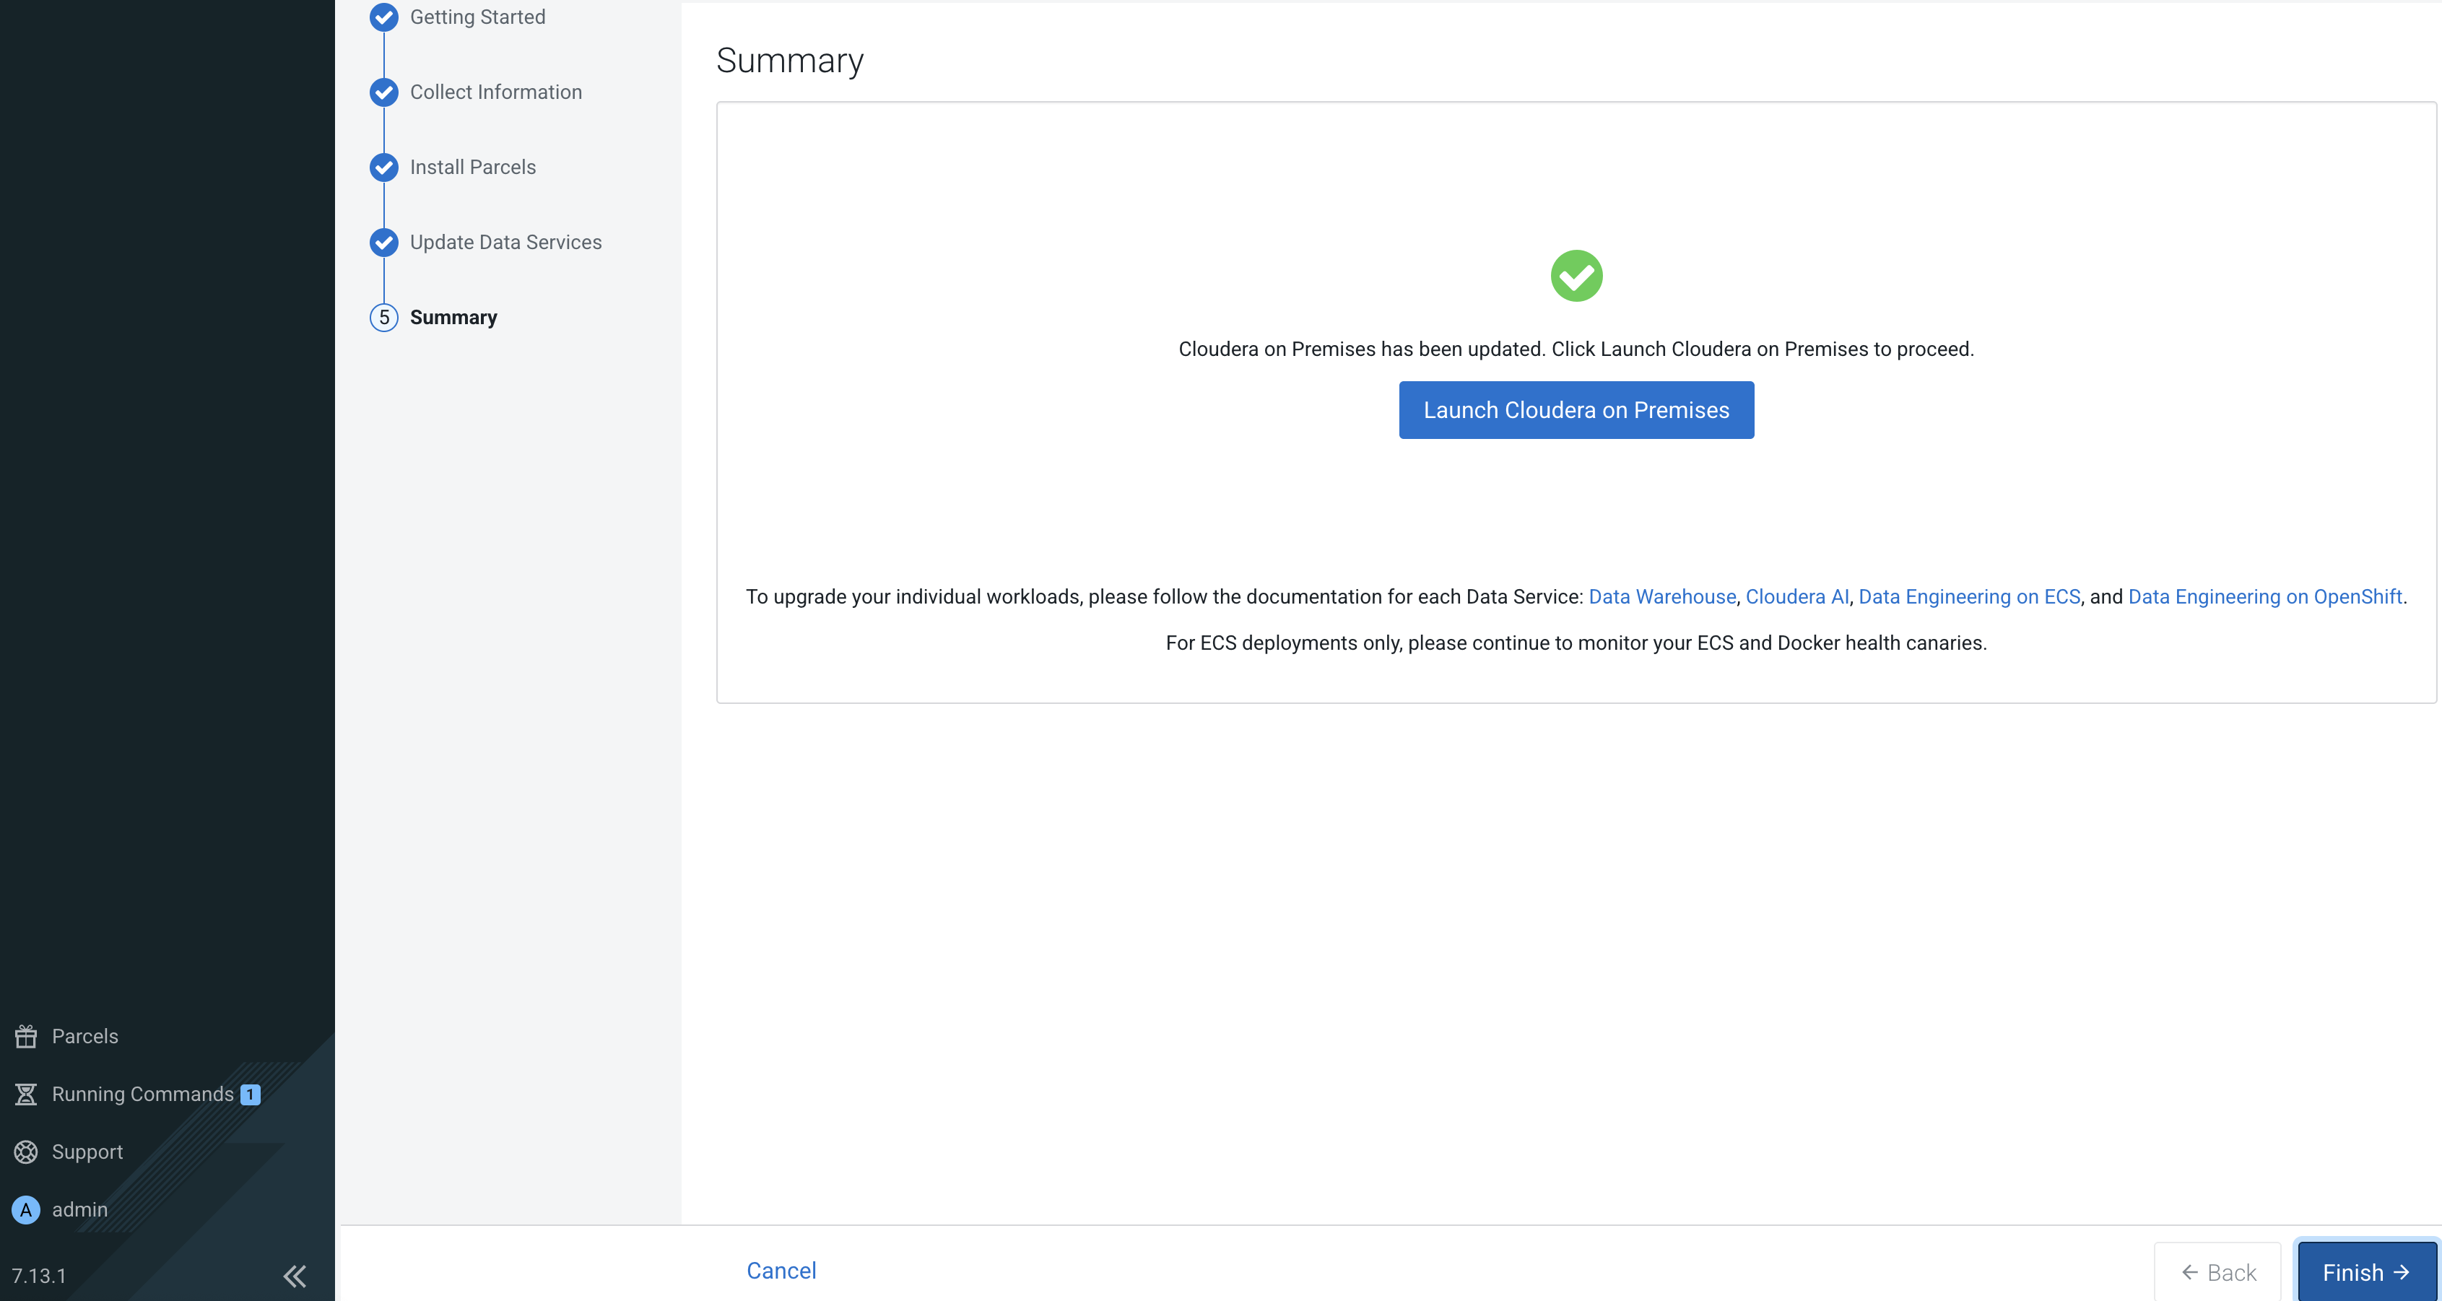Select the Getting Started step
Screen dimensions: 2442x1301
(x=477, y=17)
